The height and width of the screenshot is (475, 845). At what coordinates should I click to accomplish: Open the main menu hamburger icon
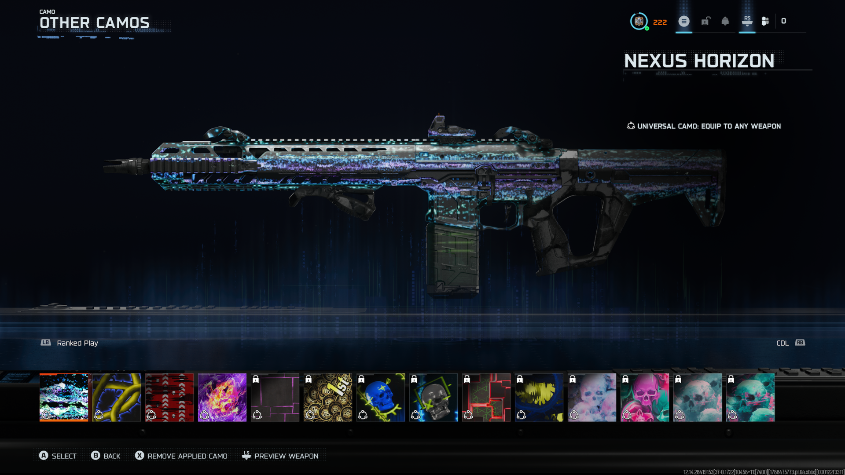[x=684, y=21]
